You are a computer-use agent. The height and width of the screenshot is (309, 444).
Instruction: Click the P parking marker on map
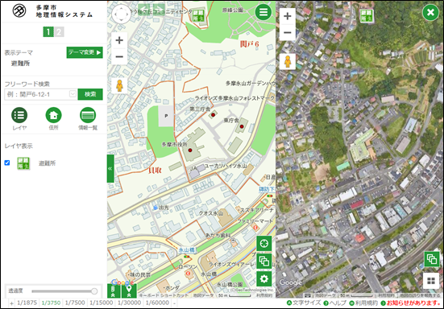[x=166, y=116]
